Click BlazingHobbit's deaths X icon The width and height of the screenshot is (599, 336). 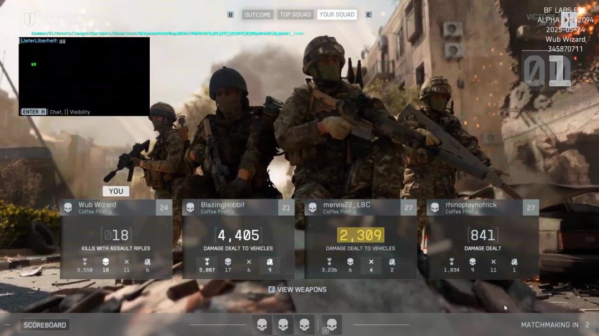pos(249,262)
